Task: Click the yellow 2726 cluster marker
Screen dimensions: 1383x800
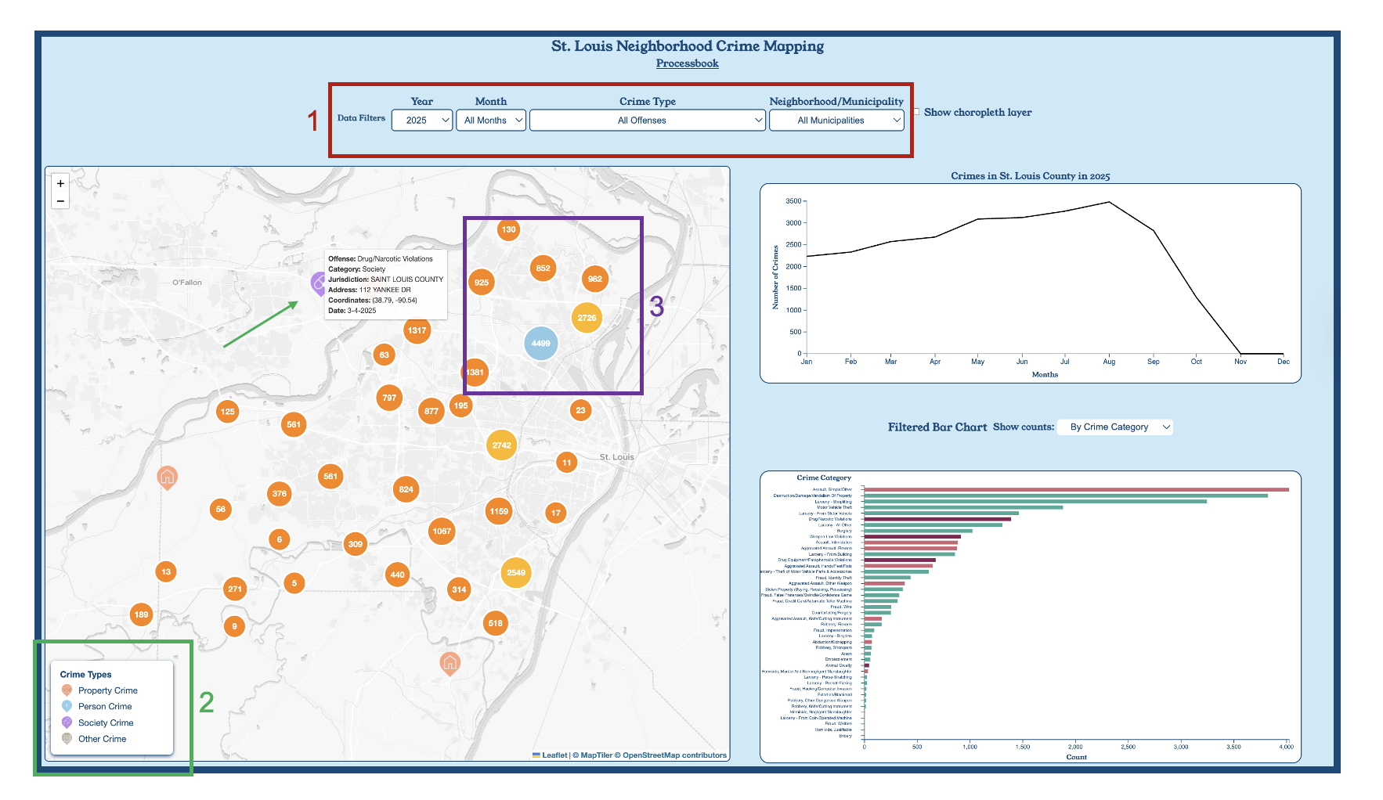Action: [587, 318]
